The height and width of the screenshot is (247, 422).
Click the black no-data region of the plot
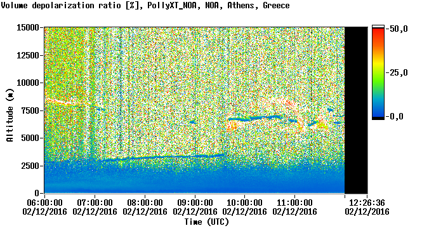click(356, 110)
